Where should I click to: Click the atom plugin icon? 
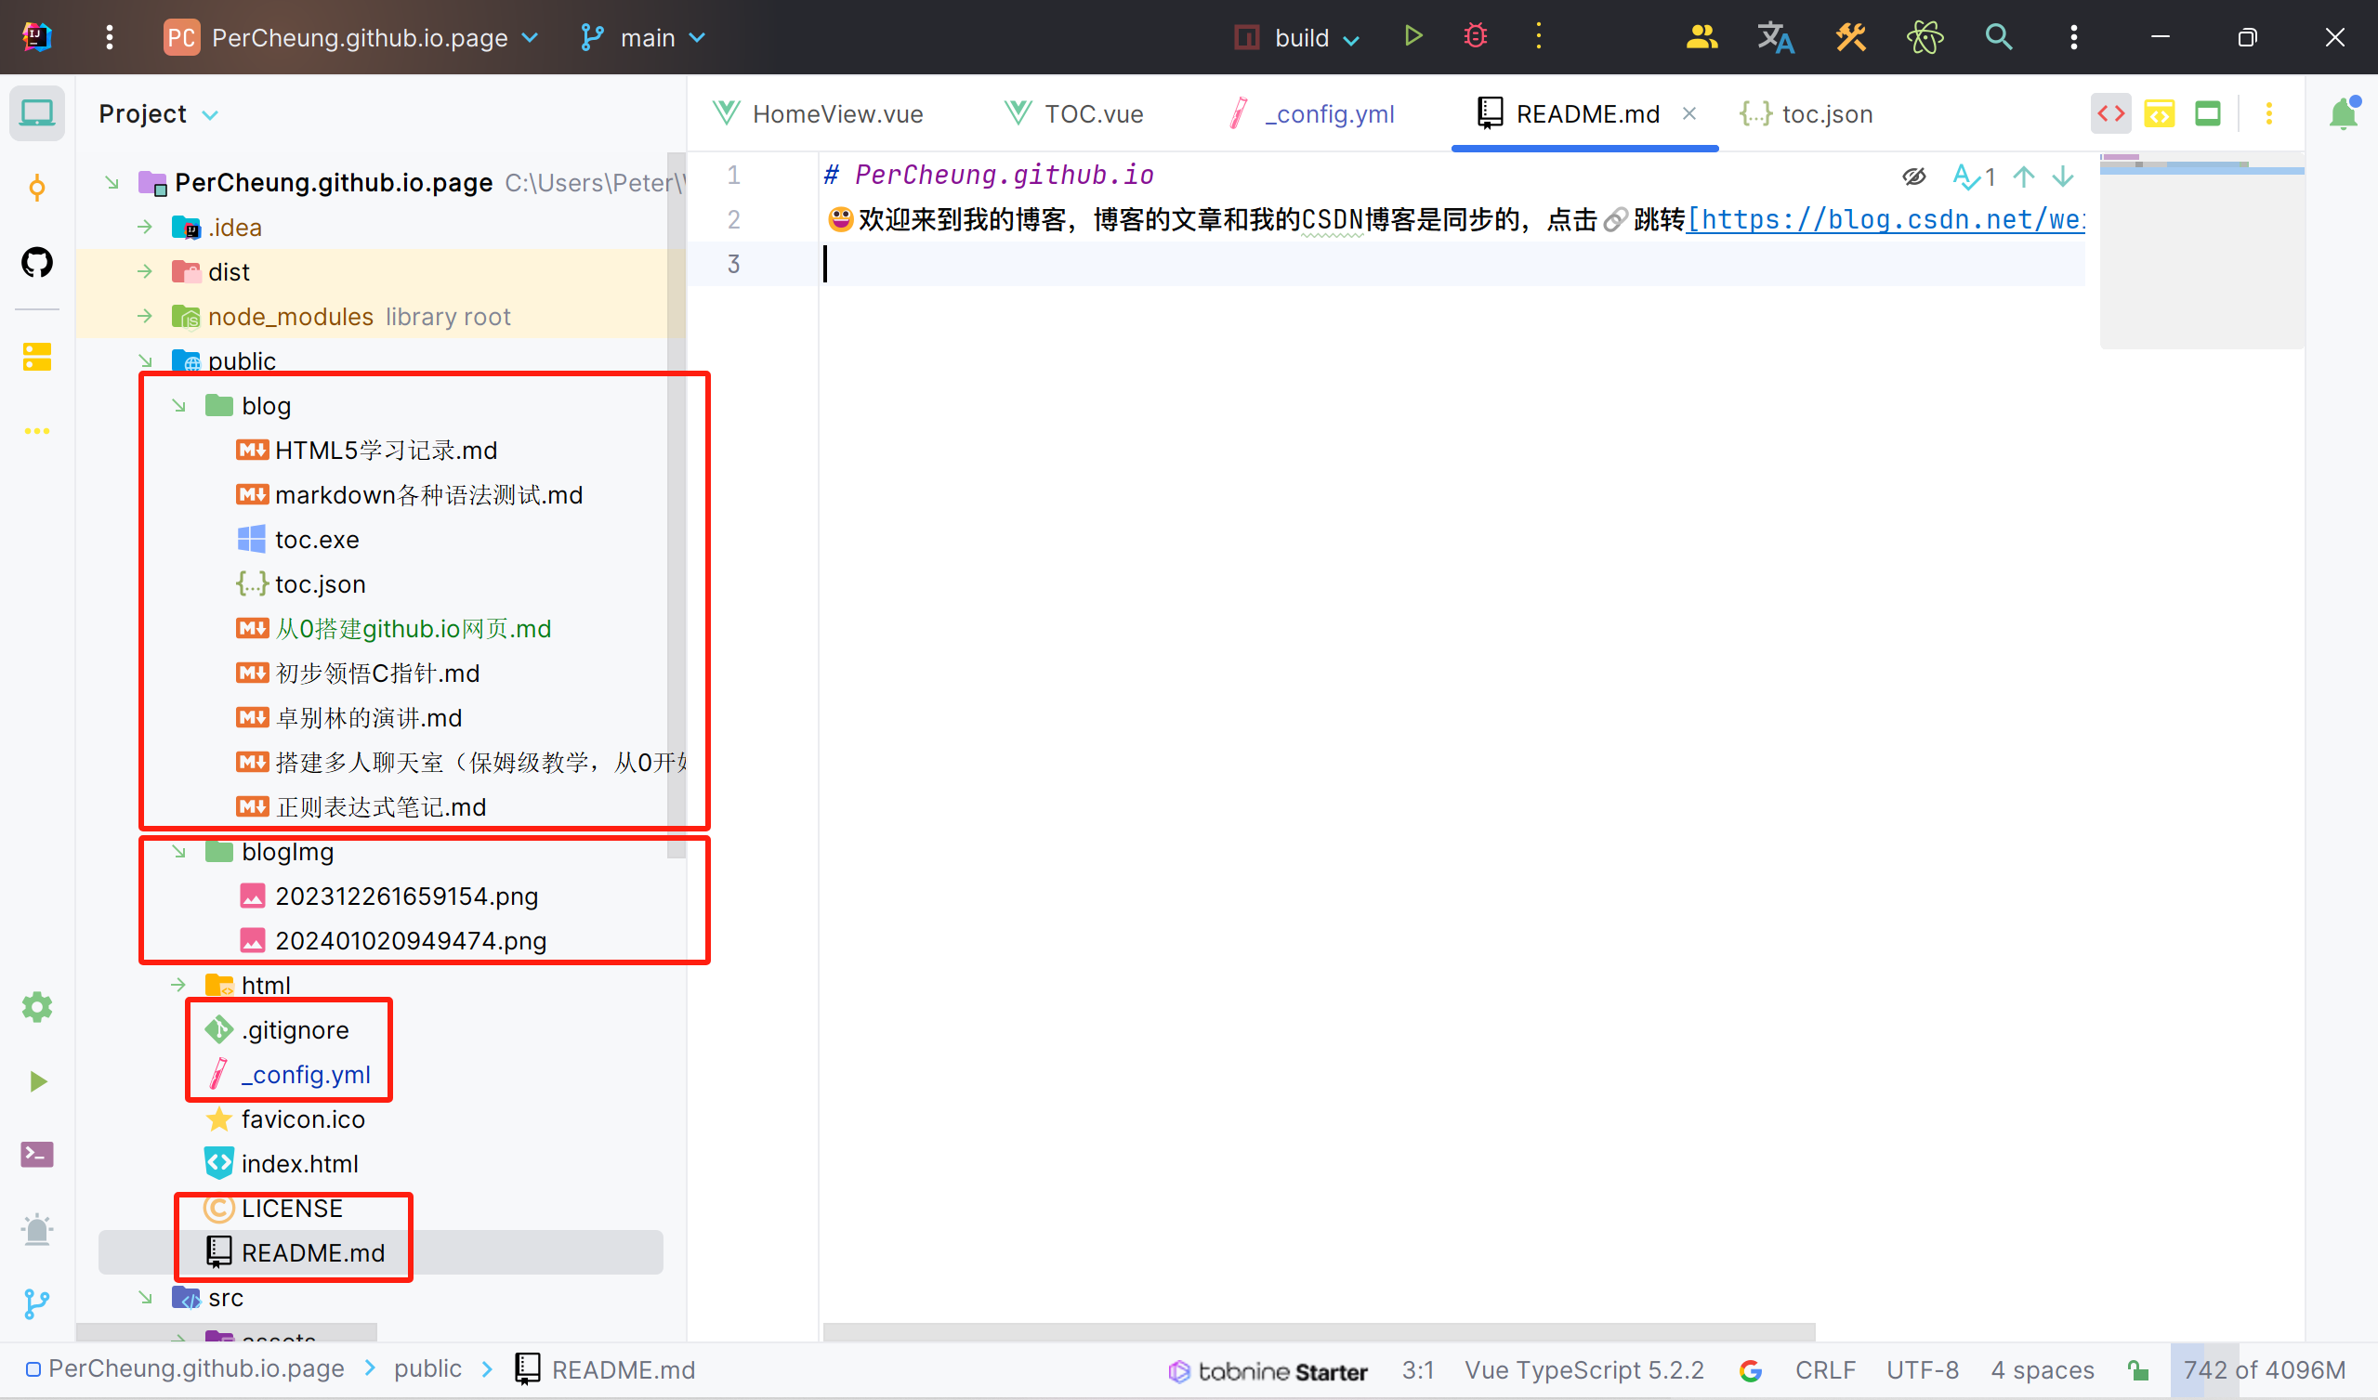(1925, 37)
